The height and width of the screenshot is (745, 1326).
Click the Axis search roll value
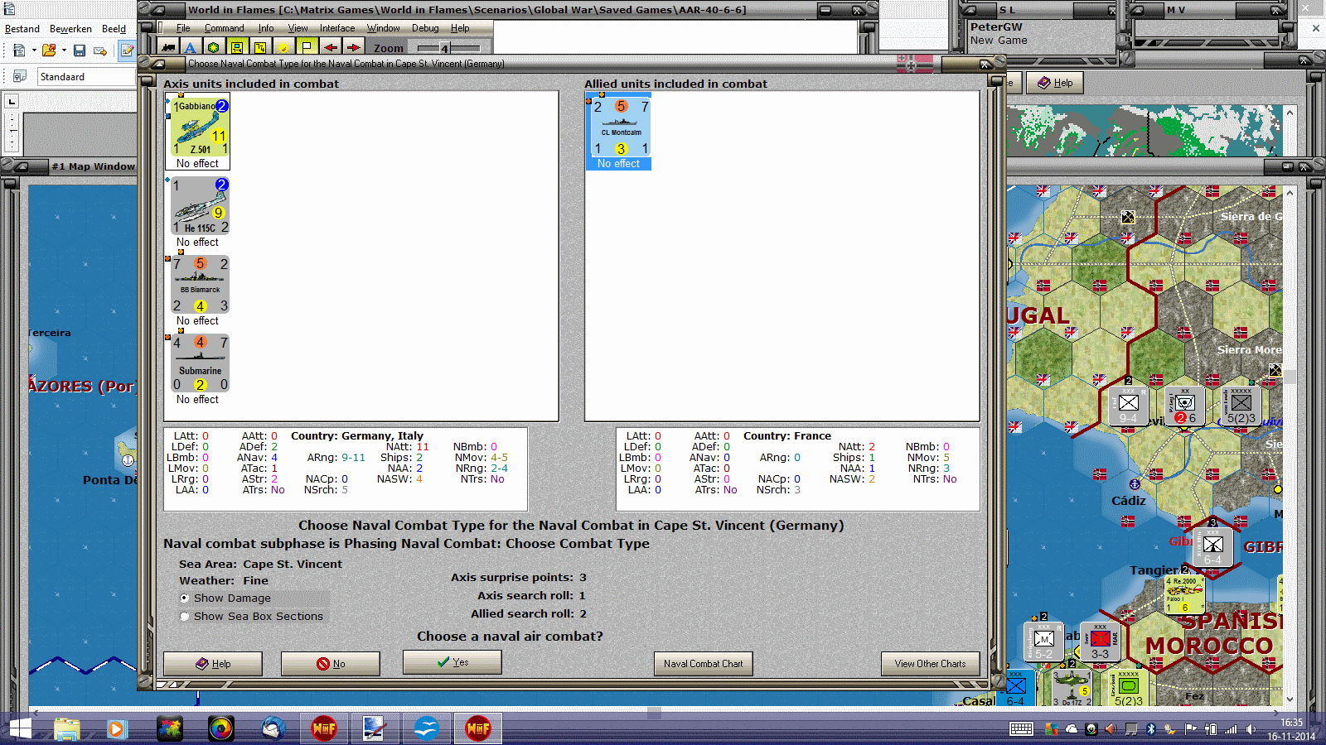tap(582, 595)
